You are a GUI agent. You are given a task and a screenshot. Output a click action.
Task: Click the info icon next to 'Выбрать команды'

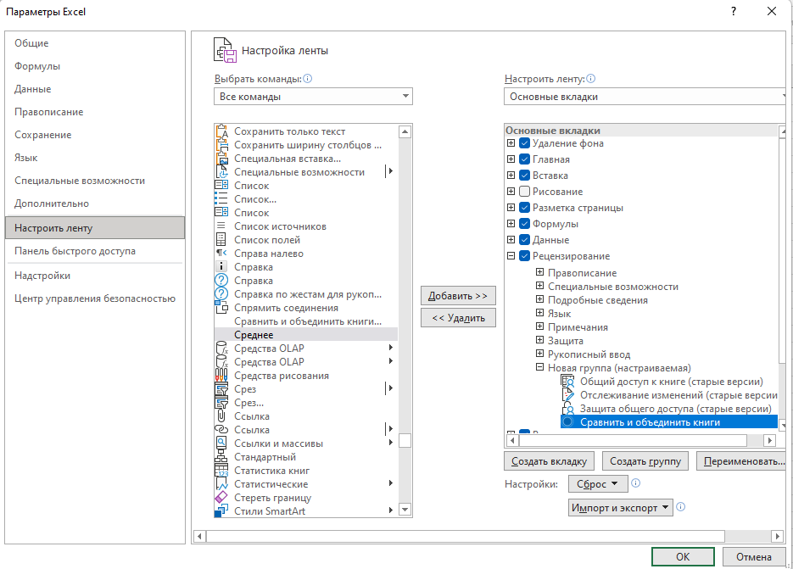coord(308,78)
